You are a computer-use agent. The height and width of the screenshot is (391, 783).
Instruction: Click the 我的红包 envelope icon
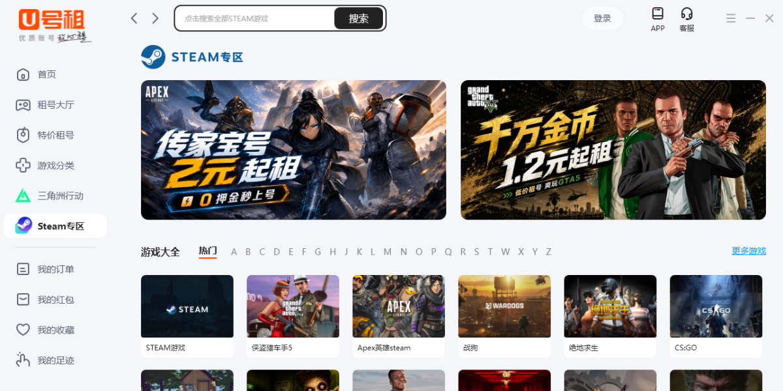23,299
